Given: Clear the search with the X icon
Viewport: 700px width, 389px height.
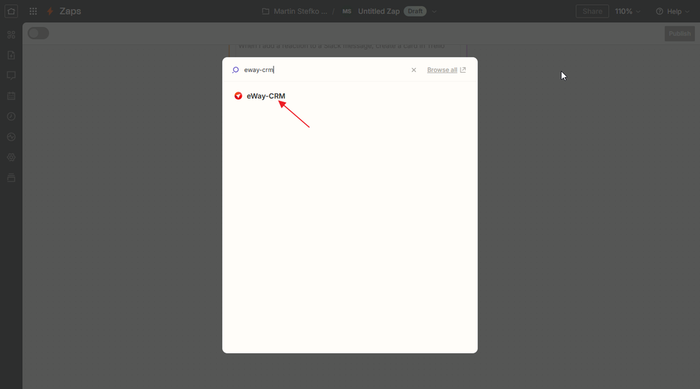Looking at the screenshot, I should click(x=414, y=69).
